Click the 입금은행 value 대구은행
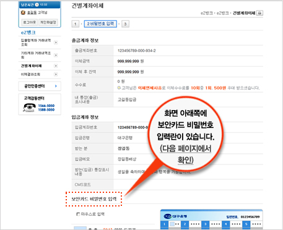This screenshot has height=230, width=283. pyautogui.click(x=125, y=138)
